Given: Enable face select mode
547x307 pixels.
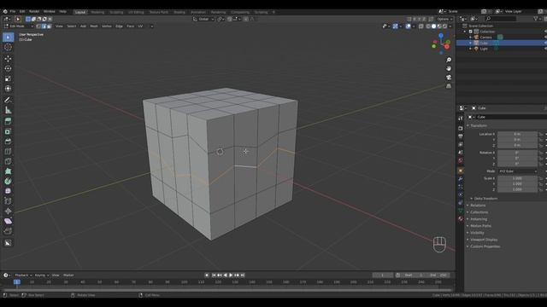Looking at the screenshot, I should click(49, 26).
